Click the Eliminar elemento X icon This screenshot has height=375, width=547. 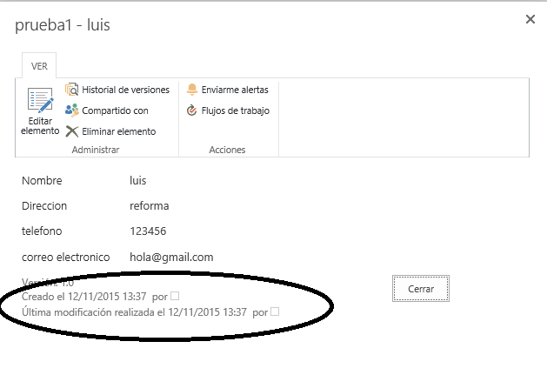click(x=72, y=131)
